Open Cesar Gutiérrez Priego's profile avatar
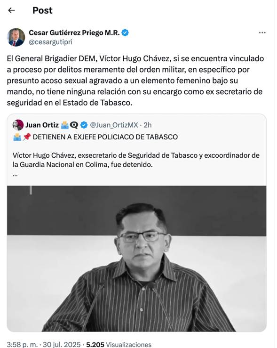 pyautogui.click(x=16, y=37)
